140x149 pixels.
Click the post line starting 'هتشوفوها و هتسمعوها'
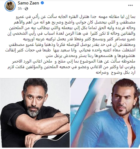(x=91, y=56)
